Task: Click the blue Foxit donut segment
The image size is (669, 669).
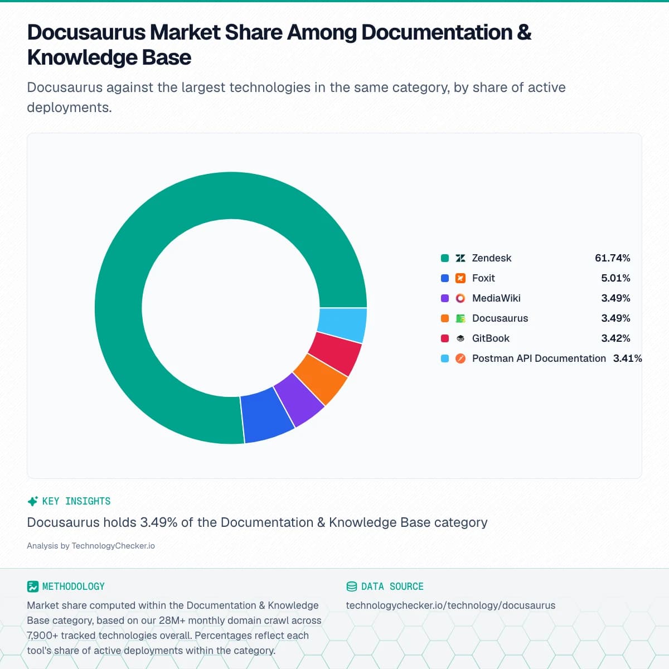Action: click(268, 414)
